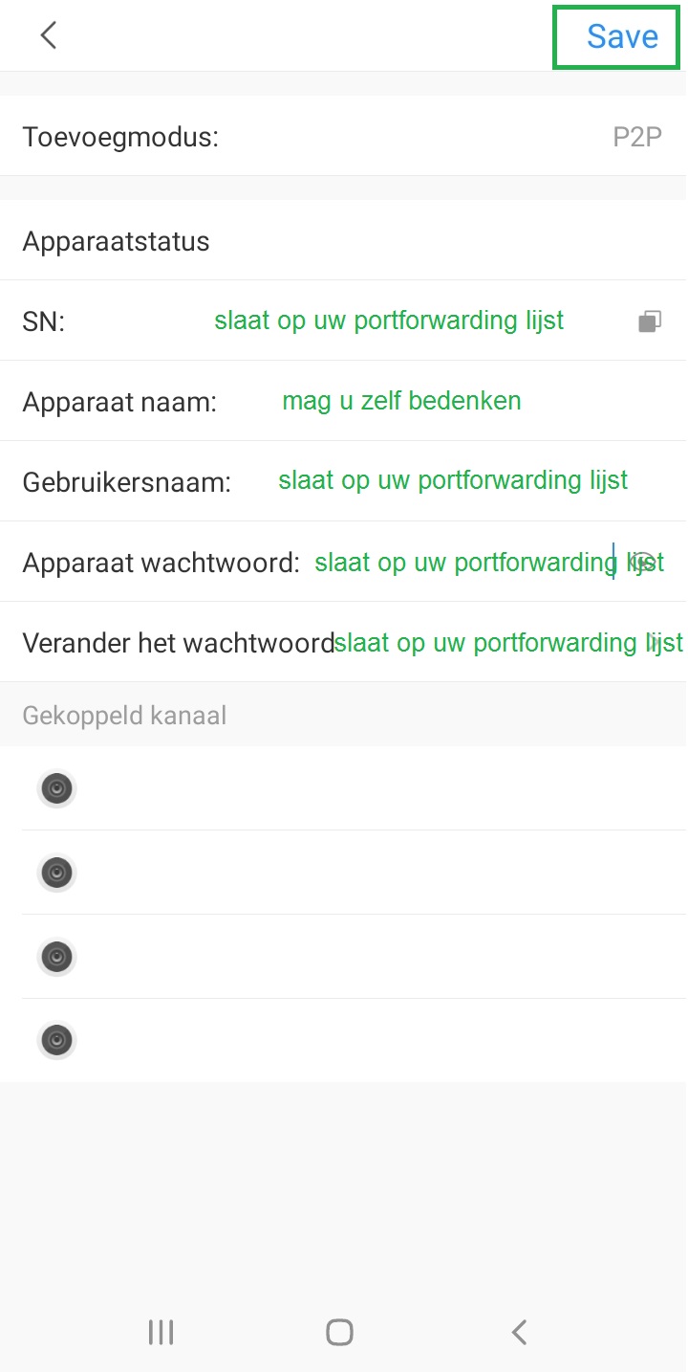Select the fourth camera channel icon
Viewport: 688px width, 1372px height.
56,1040
